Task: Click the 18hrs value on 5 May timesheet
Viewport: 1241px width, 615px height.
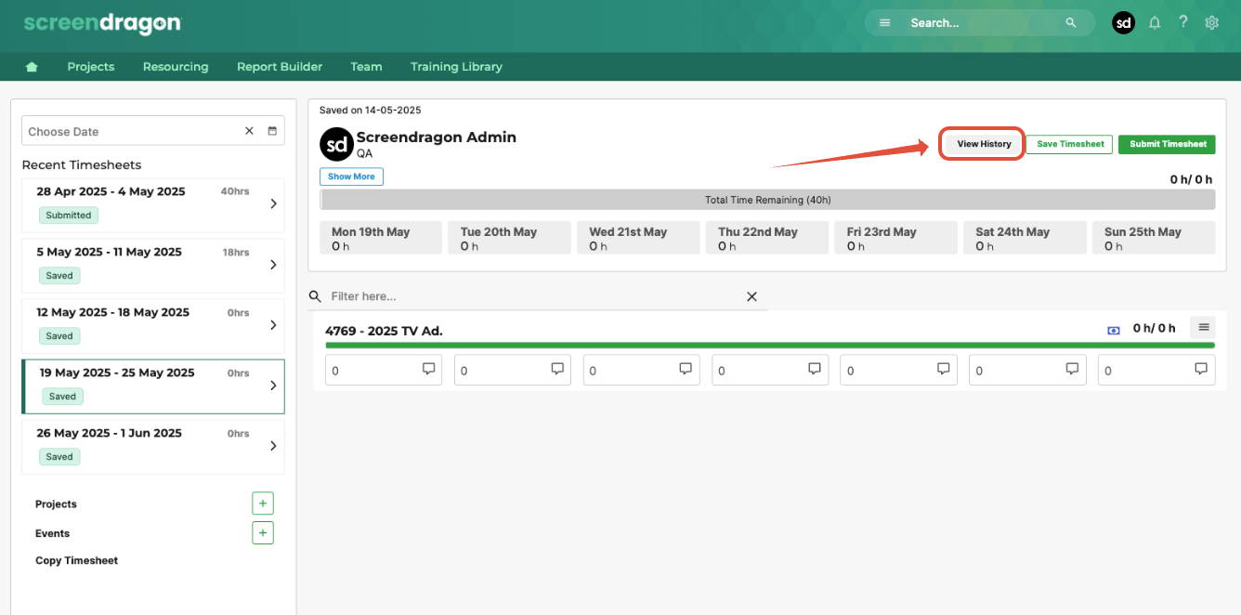Action: [238, 252]
